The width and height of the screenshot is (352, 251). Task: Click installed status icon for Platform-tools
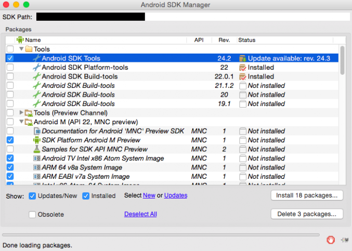point(243,68)
